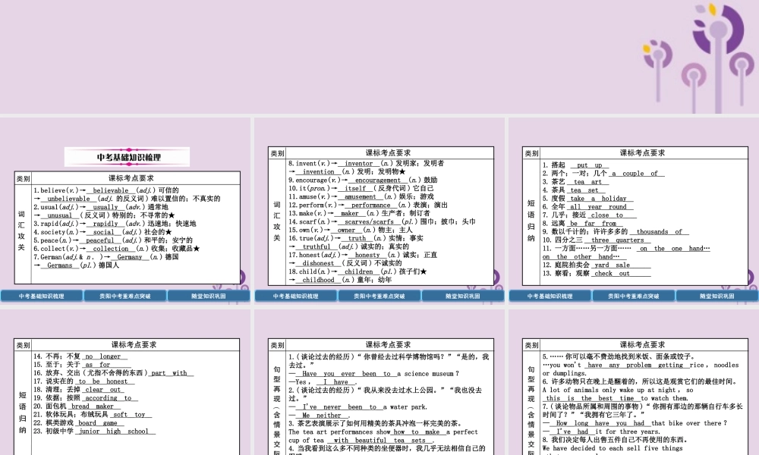The width and height of the screenshot is (759, 455).
Task: Select the row '3.rapid(adj.)→rapidly'
Action: [x=115, y=224]
